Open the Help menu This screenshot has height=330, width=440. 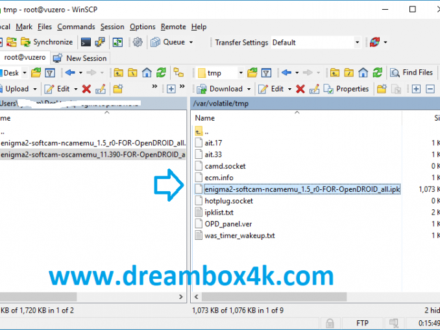click(x=199, y=27)
